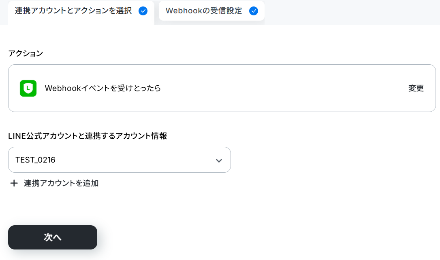
Task: Click the plus icon beside 連携アカウントを追加
Action: point(14,183)
